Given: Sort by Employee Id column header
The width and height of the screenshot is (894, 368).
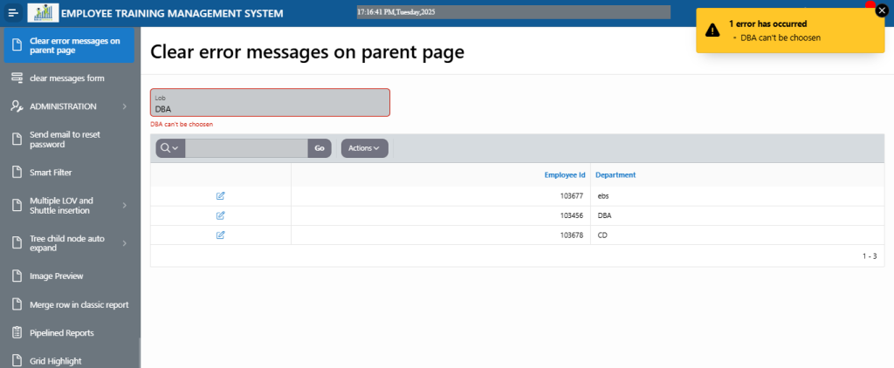Looking at the screenshot, I should pos(564,175).
